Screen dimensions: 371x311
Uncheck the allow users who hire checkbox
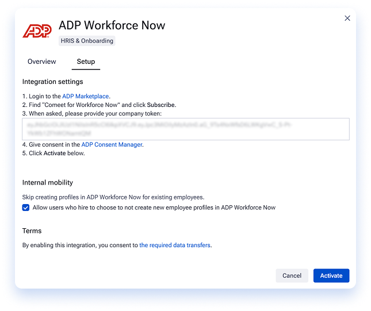pyautogui.click(x=26, y=208)
